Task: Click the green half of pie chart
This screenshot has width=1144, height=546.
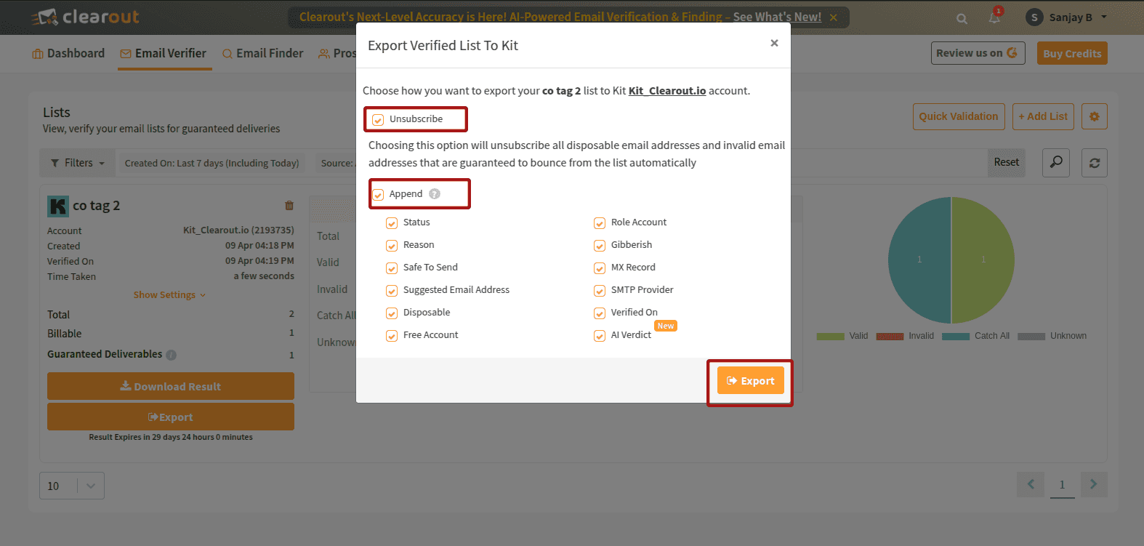Action: (983, 260)
